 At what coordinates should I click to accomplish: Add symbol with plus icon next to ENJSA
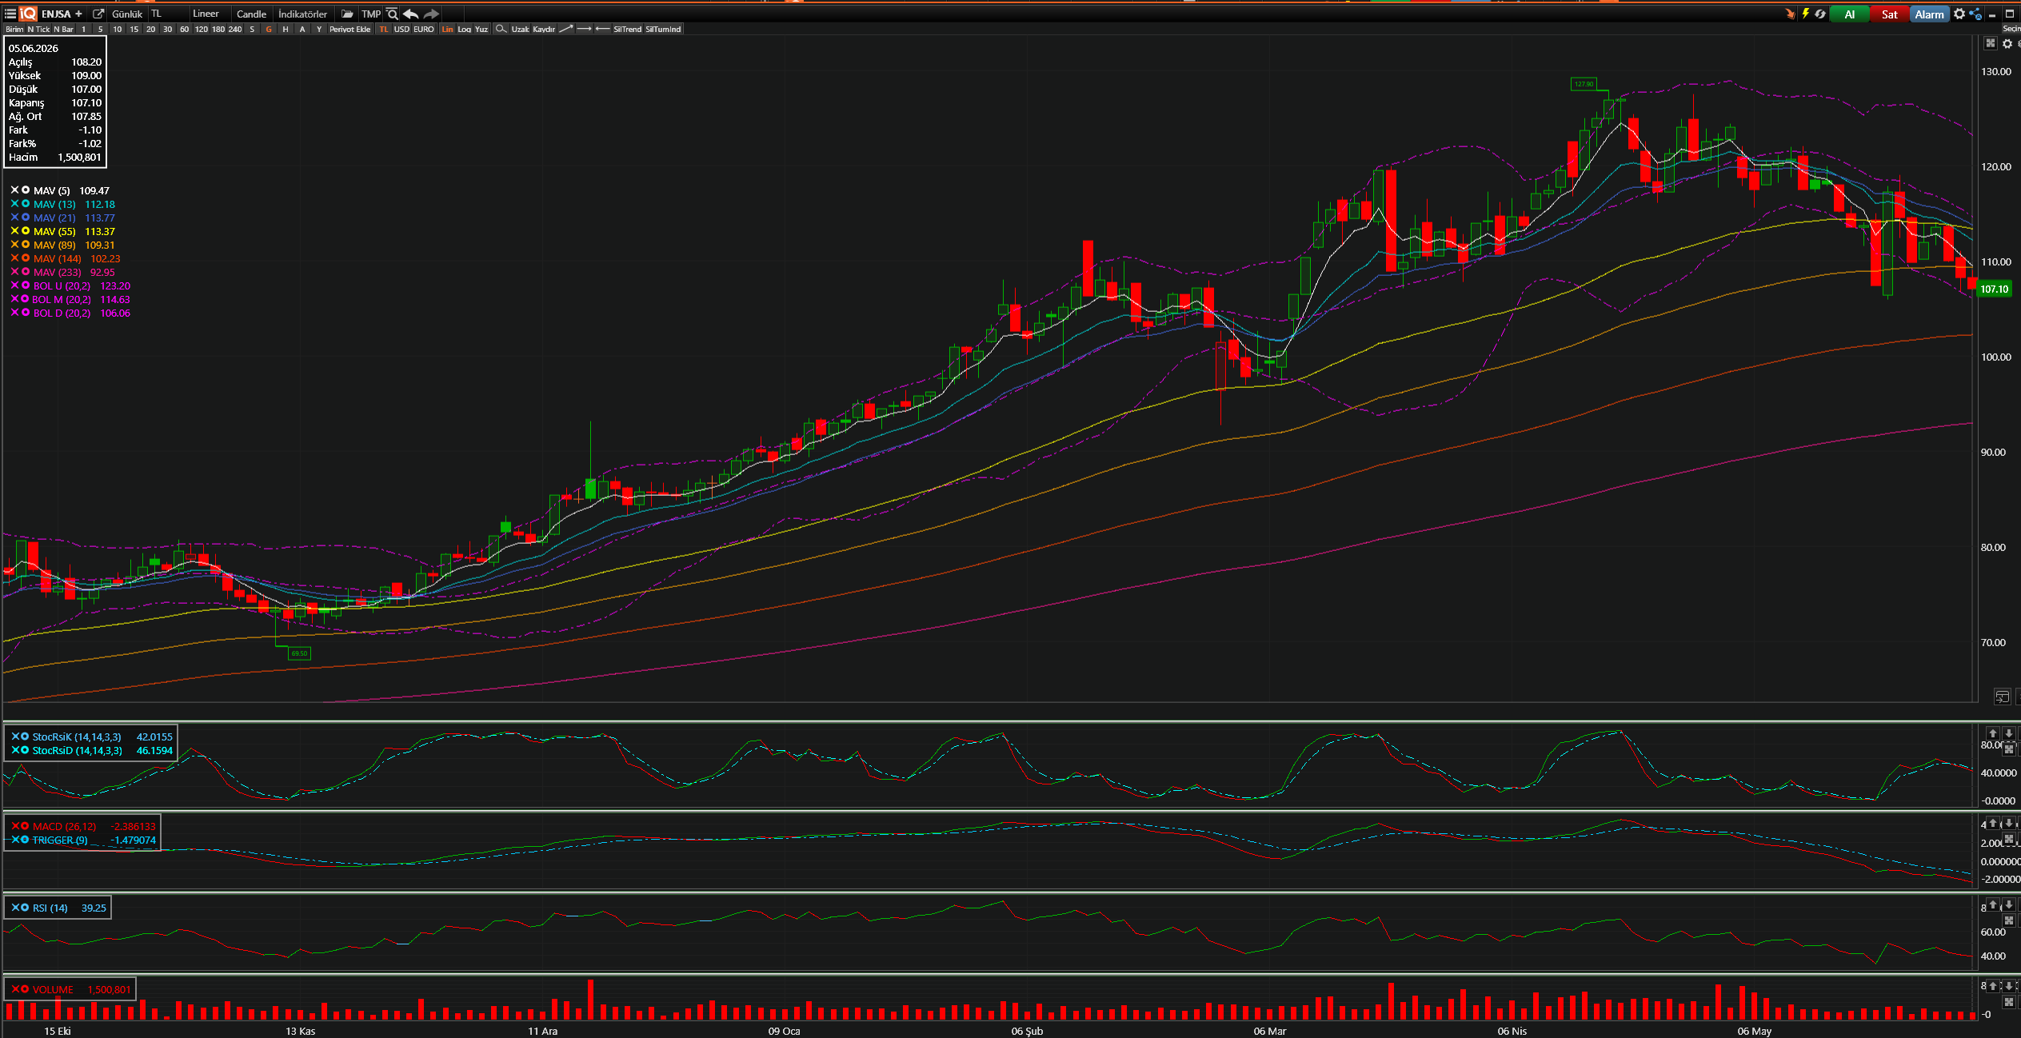pyautogui.click(x=78, y=14)
